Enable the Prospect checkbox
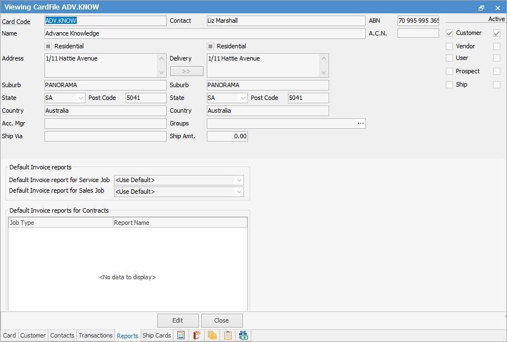This screenshot has height=342, width=507. 450,71
